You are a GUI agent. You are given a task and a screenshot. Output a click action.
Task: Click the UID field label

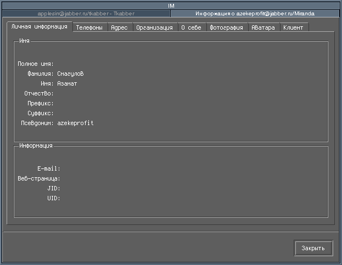click(x=53, y=198)
